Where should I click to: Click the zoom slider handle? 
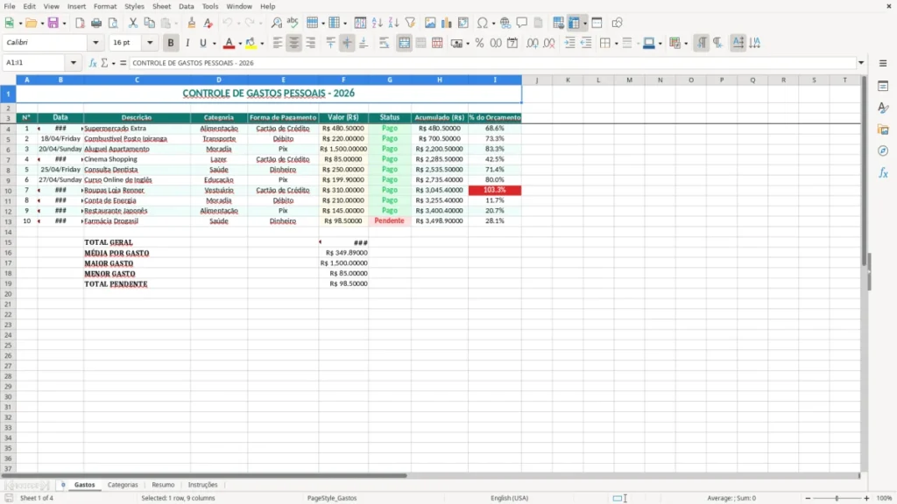(x=837, y=498)
